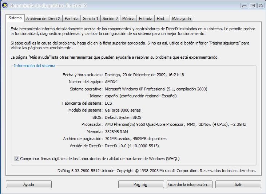Go to the Entrada tab

coord(146,19)
